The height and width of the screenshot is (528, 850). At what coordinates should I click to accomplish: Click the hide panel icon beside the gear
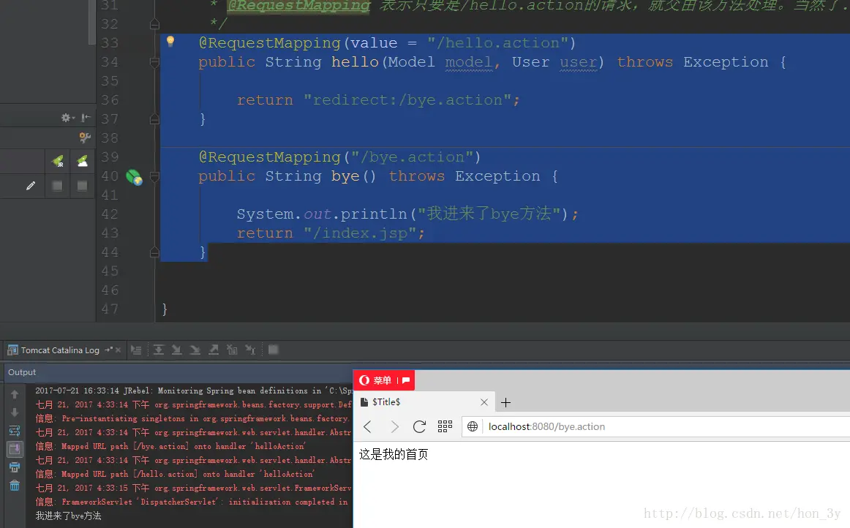point(86,118)
